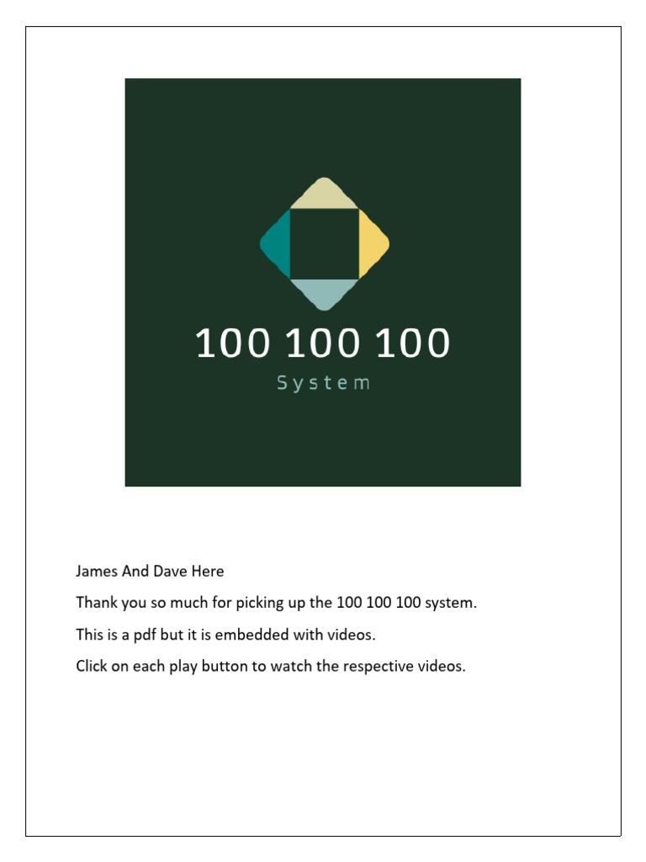Screen dimensions: 646x862
Task: Click the name "Dave" in the greeting line
Action: pyautogui.click(x=170, y=572)
